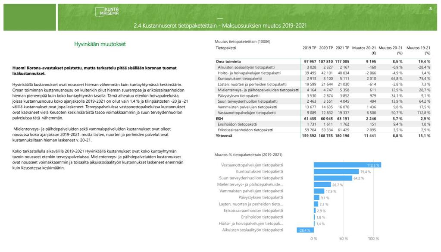Click the bold "ESH" table row label
This screenshot has width=441, height=252.
(219, 119)
